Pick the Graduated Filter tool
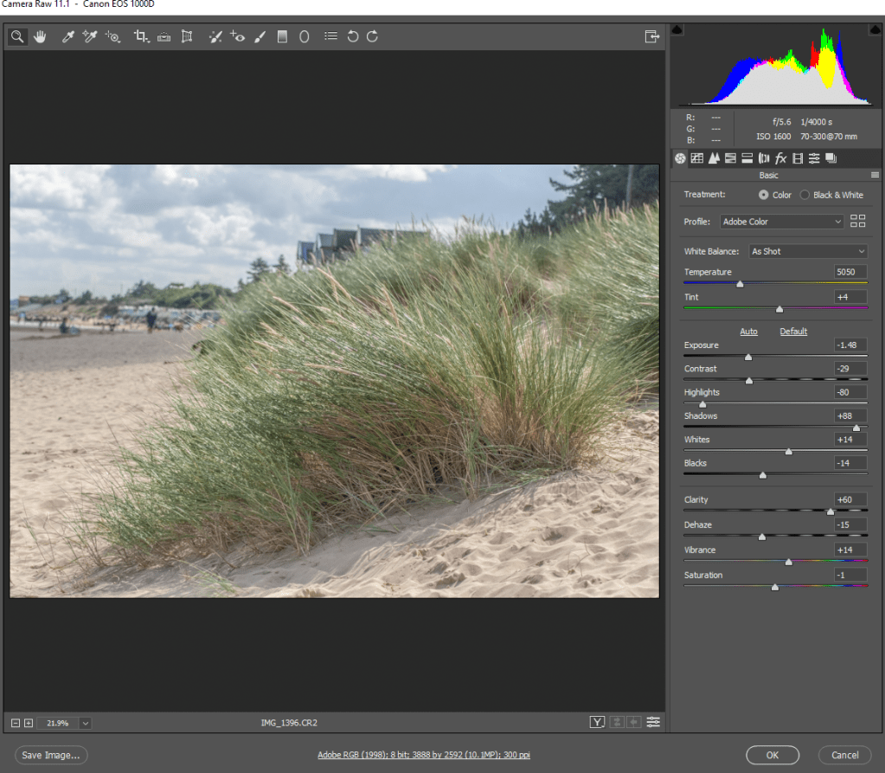This screenshot has height=773, width=885. coord(282,36)
